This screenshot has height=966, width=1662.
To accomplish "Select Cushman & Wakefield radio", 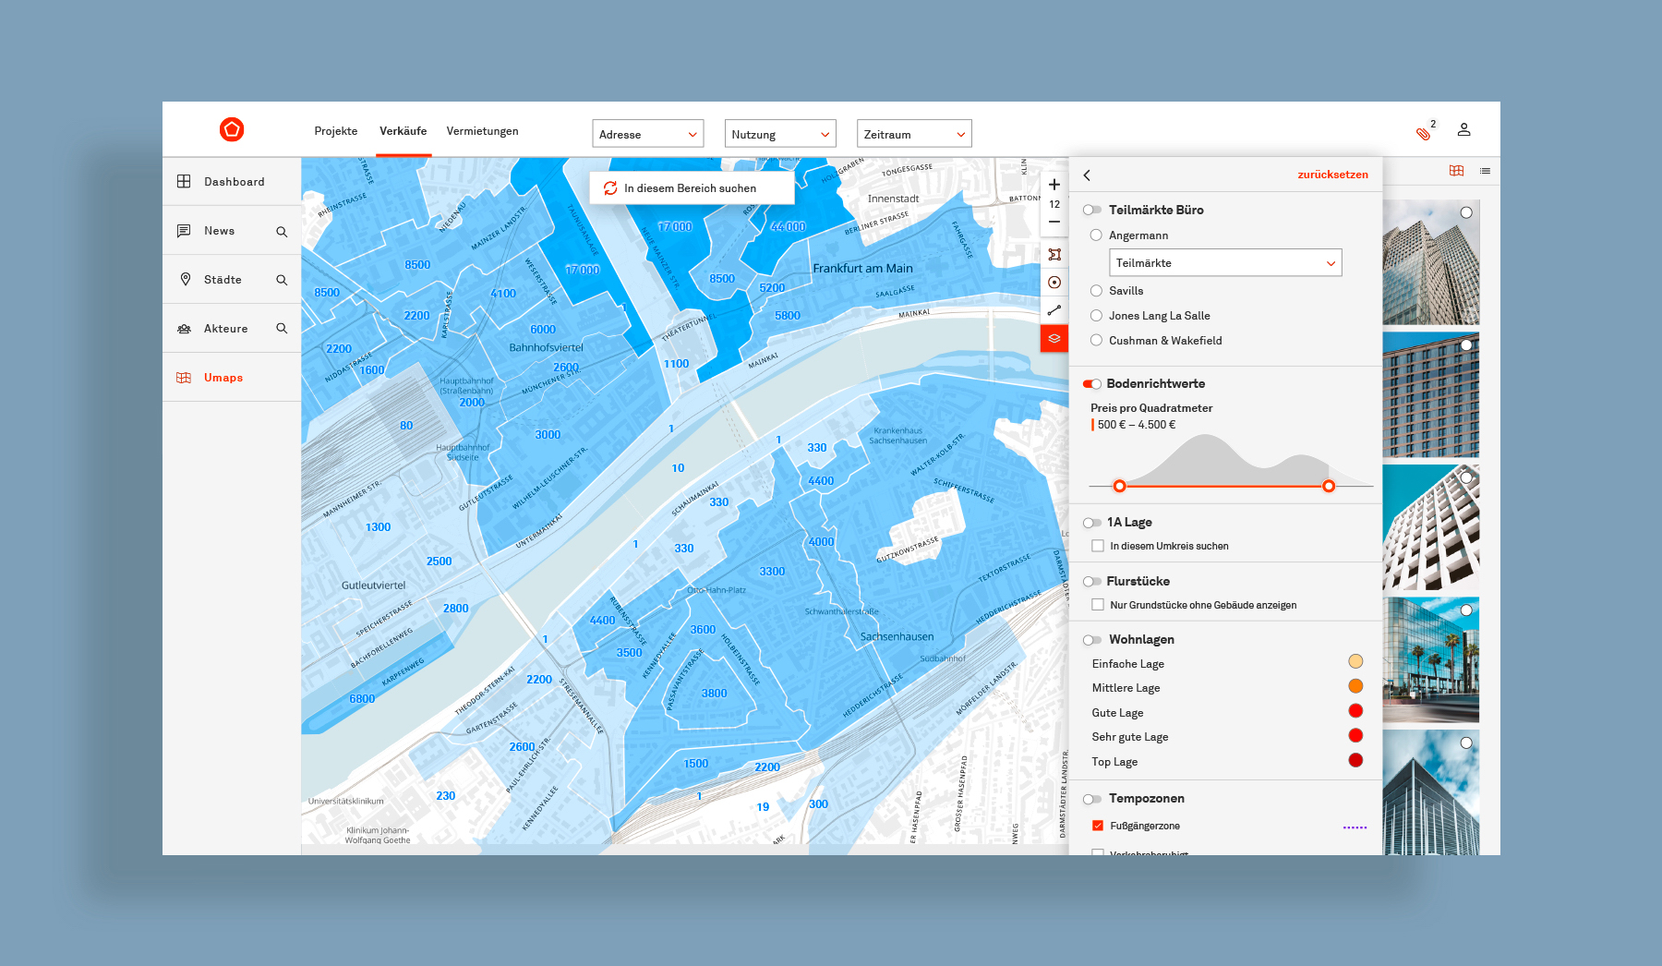I will [1096, 340].
